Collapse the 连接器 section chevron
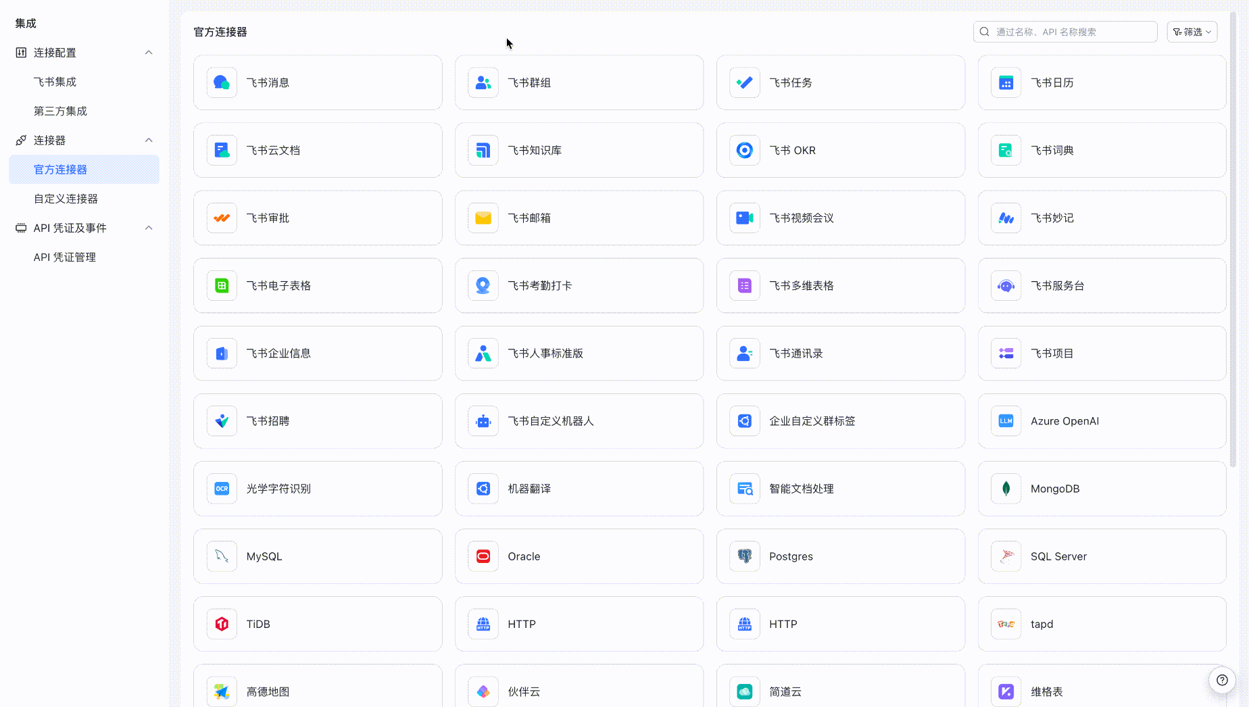 tap(149, 140)
